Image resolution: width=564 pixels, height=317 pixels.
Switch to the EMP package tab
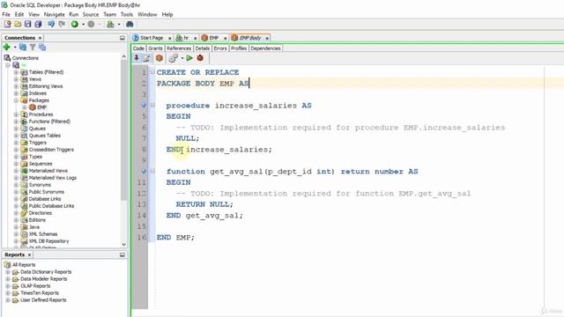point(213,38)
